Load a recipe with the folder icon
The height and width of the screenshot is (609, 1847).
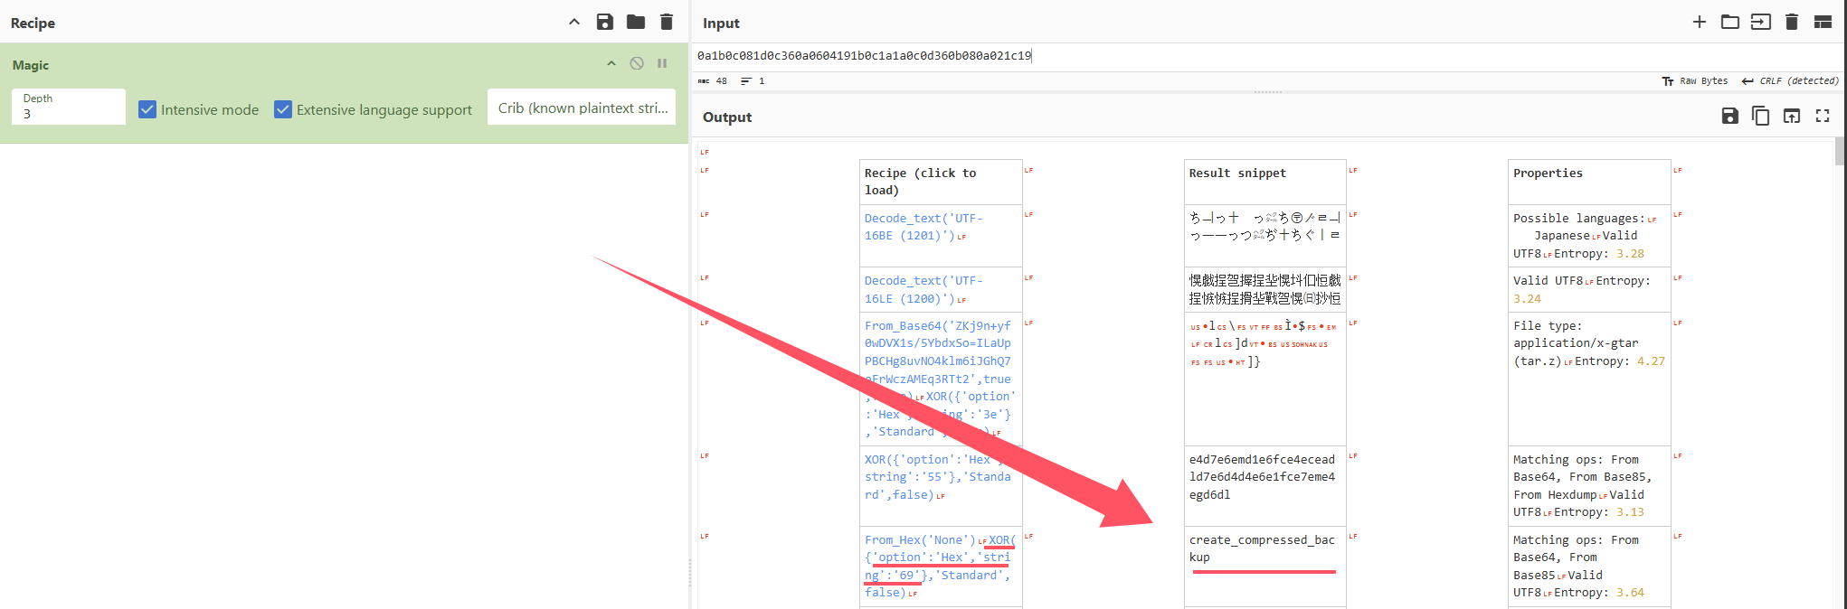click(x=636, y=23)
